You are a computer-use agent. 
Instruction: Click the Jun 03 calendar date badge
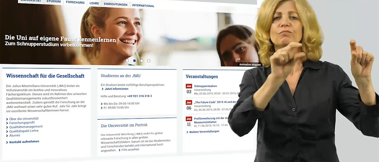point(189,89)
